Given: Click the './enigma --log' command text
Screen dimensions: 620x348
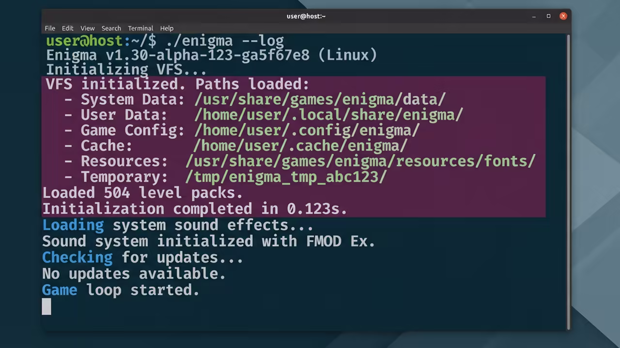Looking at the screenshot, I should 225,41.
